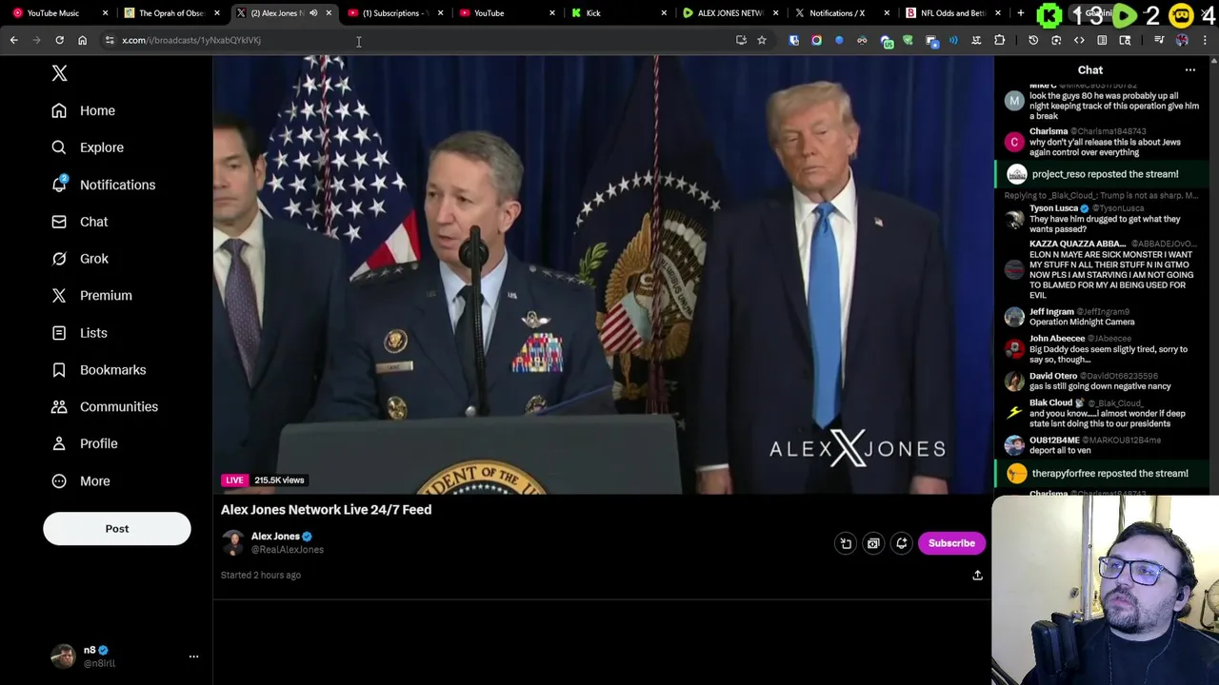Click the browser back arrow

(13, 40)
